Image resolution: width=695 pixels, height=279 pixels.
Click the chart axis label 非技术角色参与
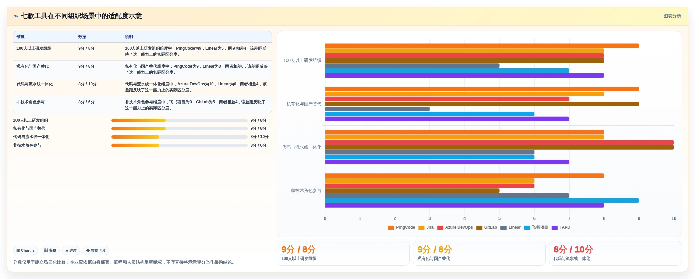pyautogui.click(x=306, y=191)
